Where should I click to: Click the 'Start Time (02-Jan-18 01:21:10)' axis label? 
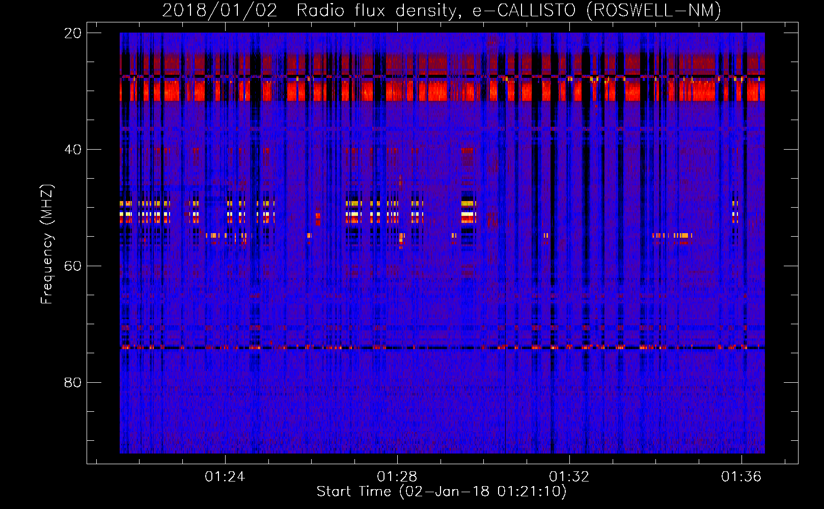pos(442,492)
